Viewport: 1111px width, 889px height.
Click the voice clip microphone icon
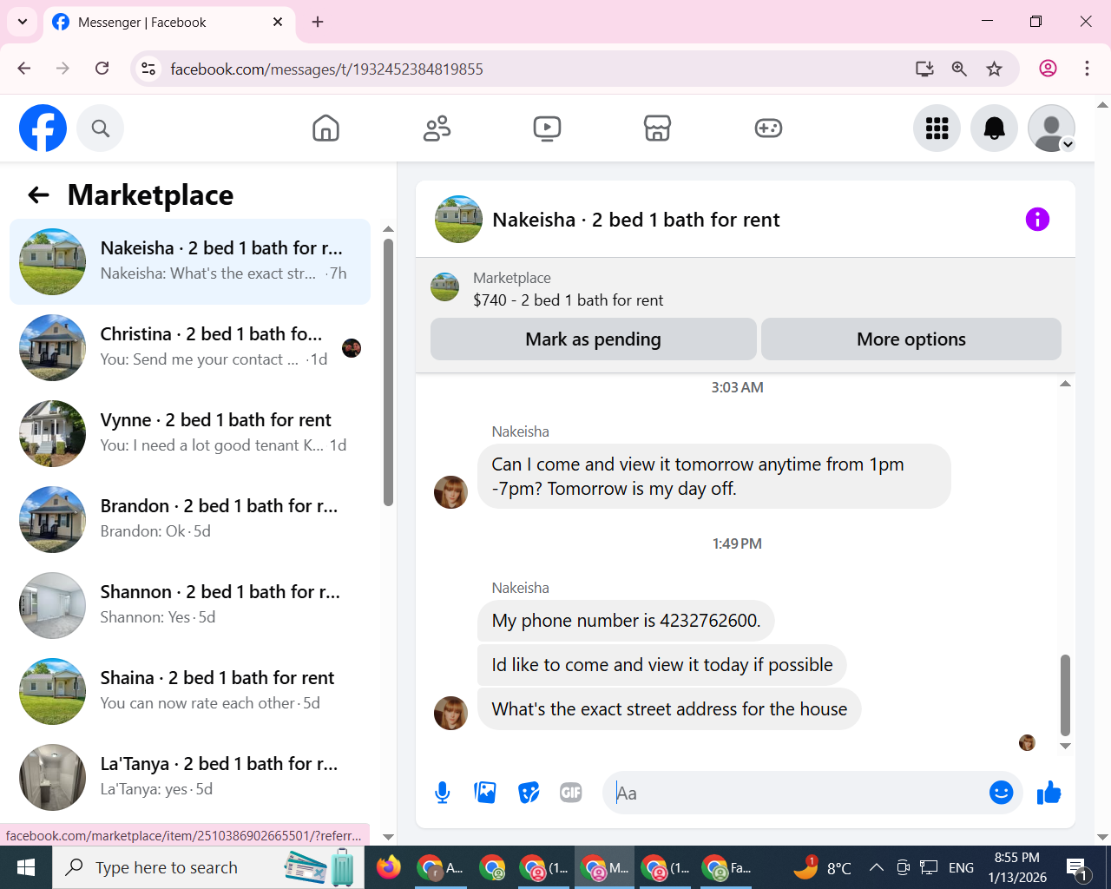443,793
